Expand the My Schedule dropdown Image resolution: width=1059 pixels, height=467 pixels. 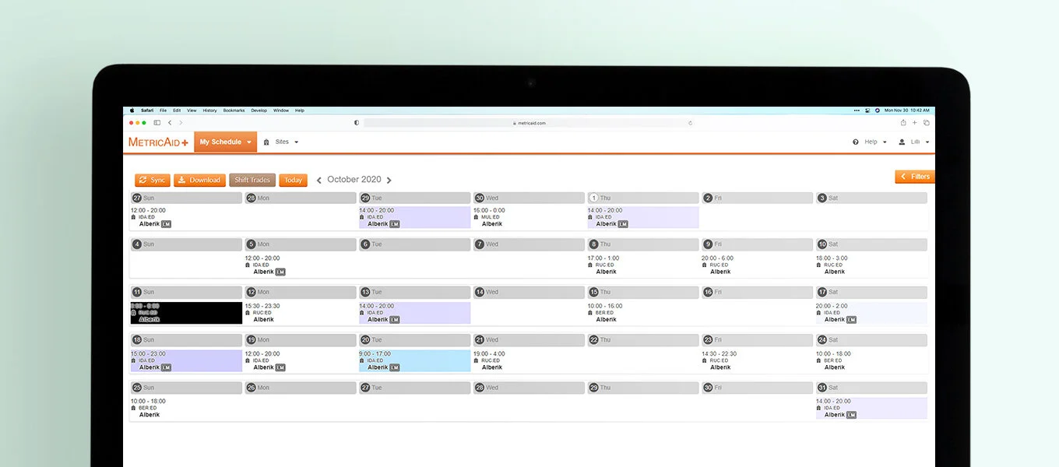(x=225, y=142)
